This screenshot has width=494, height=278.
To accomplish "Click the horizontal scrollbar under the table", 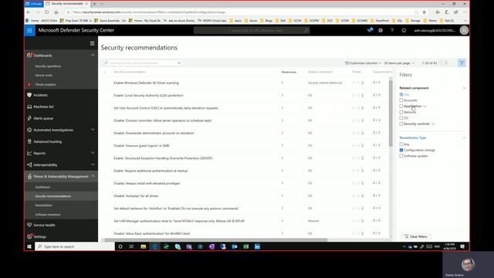I will click(x=216, y=240).
